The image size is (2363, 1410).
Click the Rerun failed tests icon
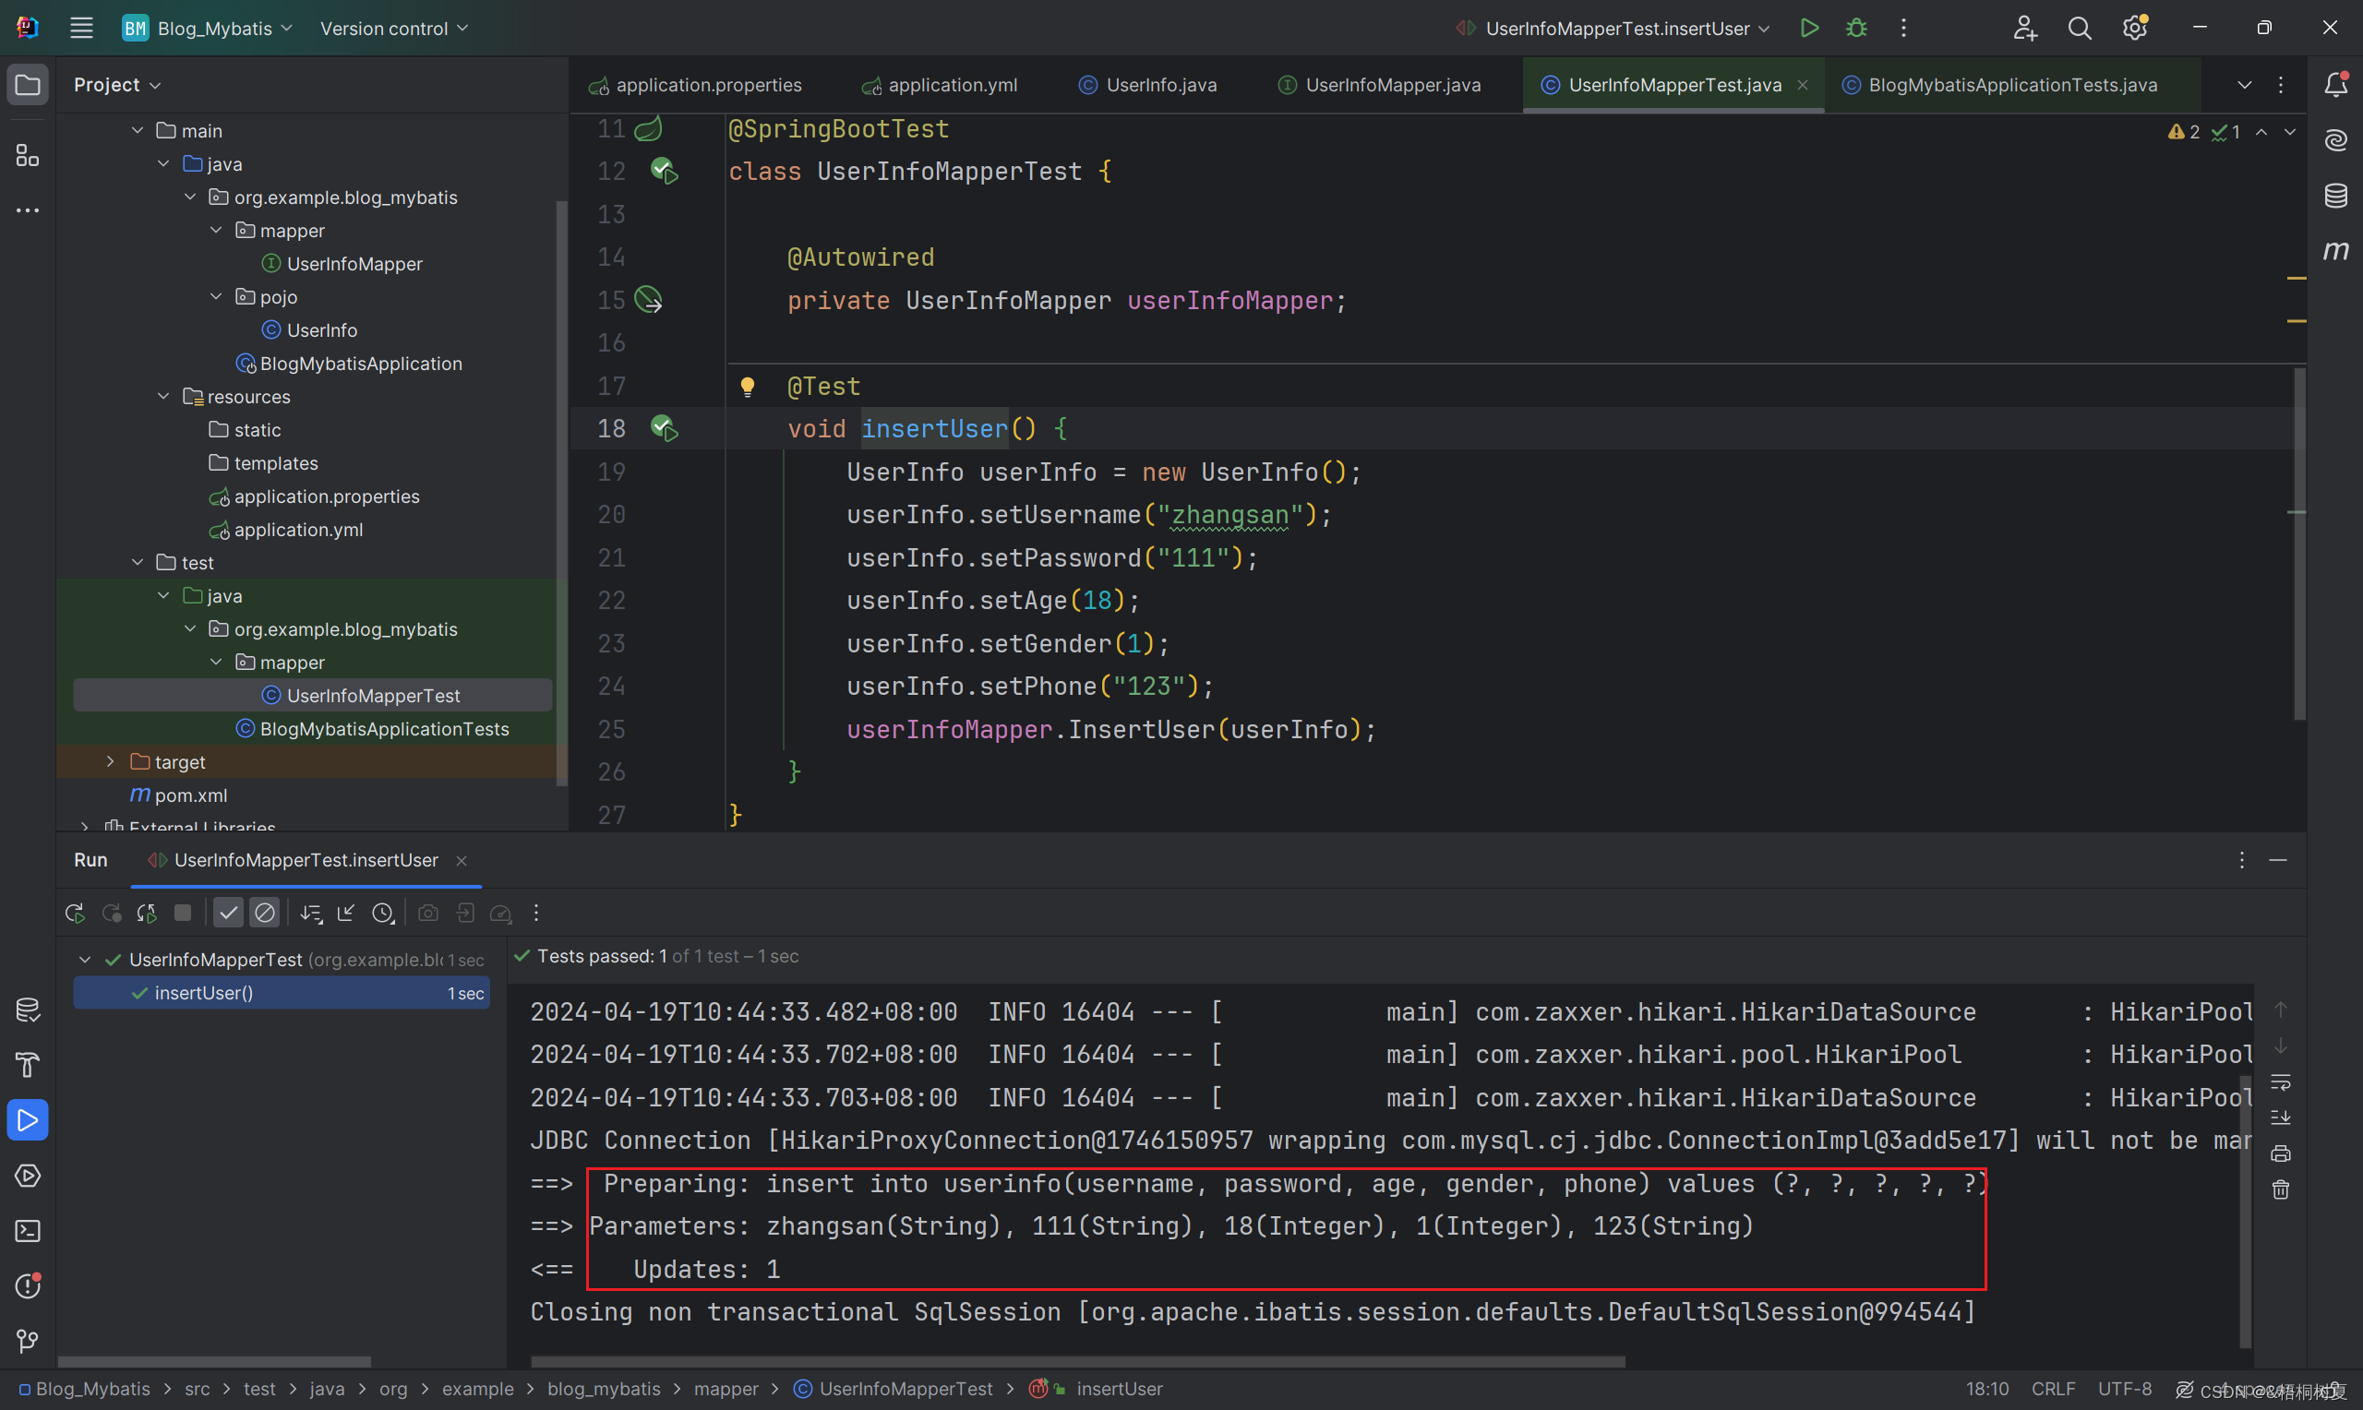(x=111, y=914)
